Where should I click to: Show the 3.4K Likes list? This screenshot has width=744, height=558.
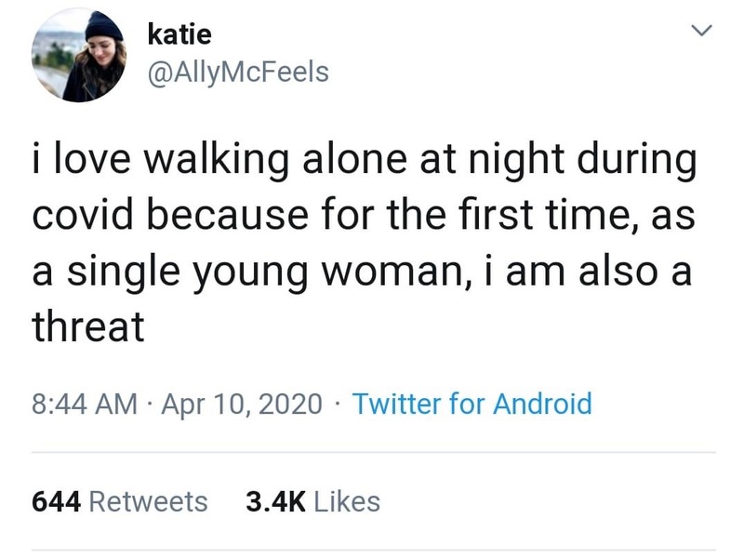[x=312, y=501]
